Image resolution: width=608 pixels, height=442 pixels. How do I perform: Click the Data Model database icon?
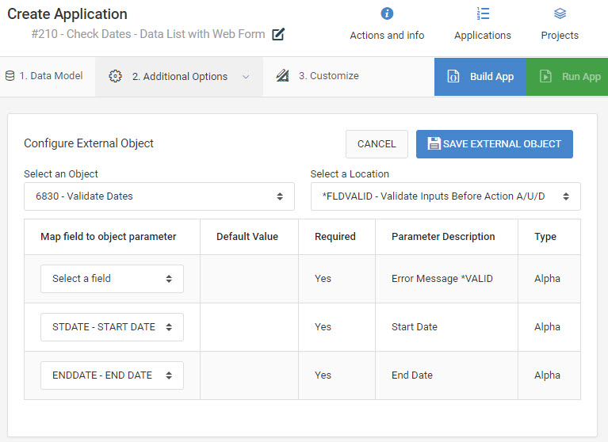point(10,76)
